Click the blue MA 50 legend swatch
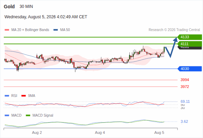Viewport: 203px width, 138px height. click(x=55, y=30)
